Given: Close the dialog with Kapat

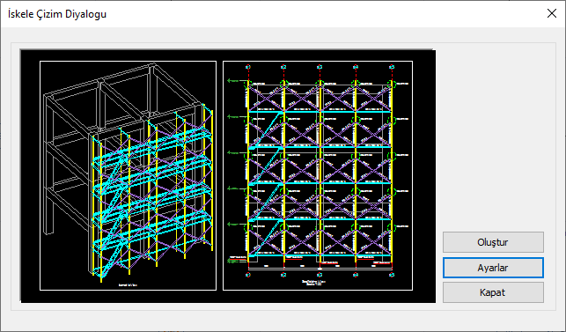Looking at the screenshot, I should click(x=493, y=292).
